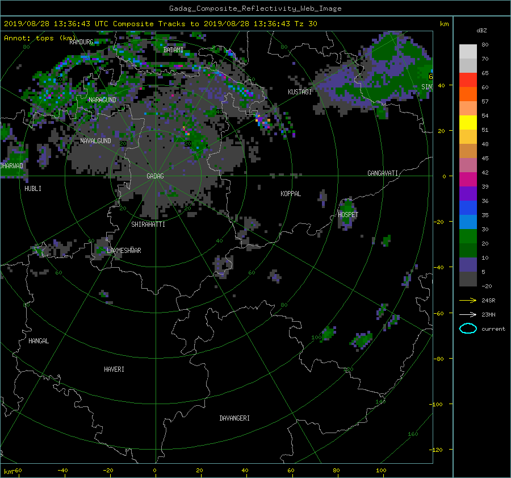Choose the slate blue 10 dBZ swatch
Image resolution: width=511 pixels, height=478 pixels.
468,264
